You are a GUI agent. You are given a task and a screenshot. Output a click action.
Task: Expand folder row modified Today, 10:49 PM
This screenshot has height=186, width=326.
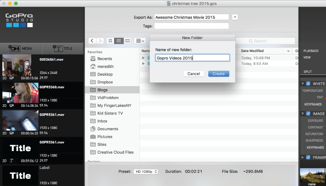tap(143, 58)
